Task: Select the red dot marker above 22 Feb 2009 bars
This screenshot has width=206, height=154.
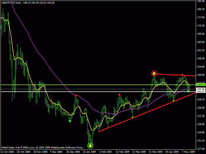Action: [119, 95]
